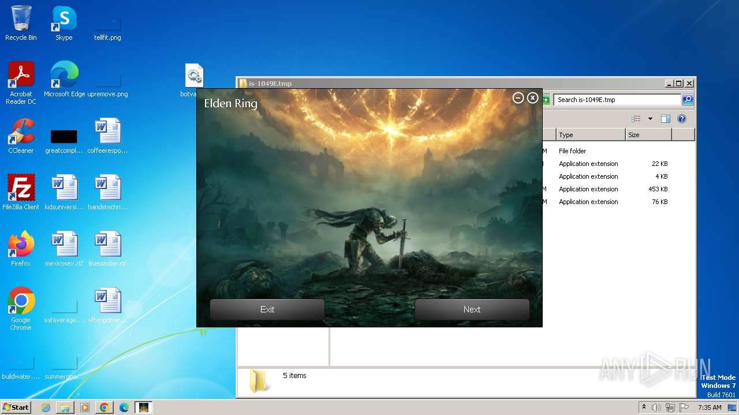Click the Exit button in Elden Ring installer
Image resolution: width=739 pixels, height=415 pixels.
point(267,310)
